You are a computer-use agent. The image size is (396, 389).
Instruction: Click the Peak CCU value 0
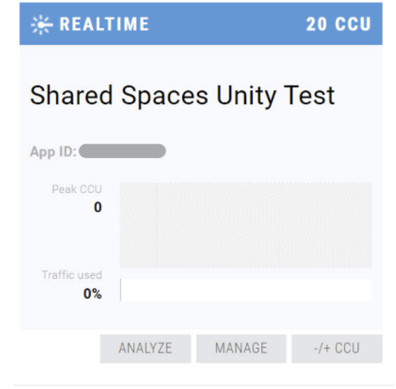coord(97,208)
